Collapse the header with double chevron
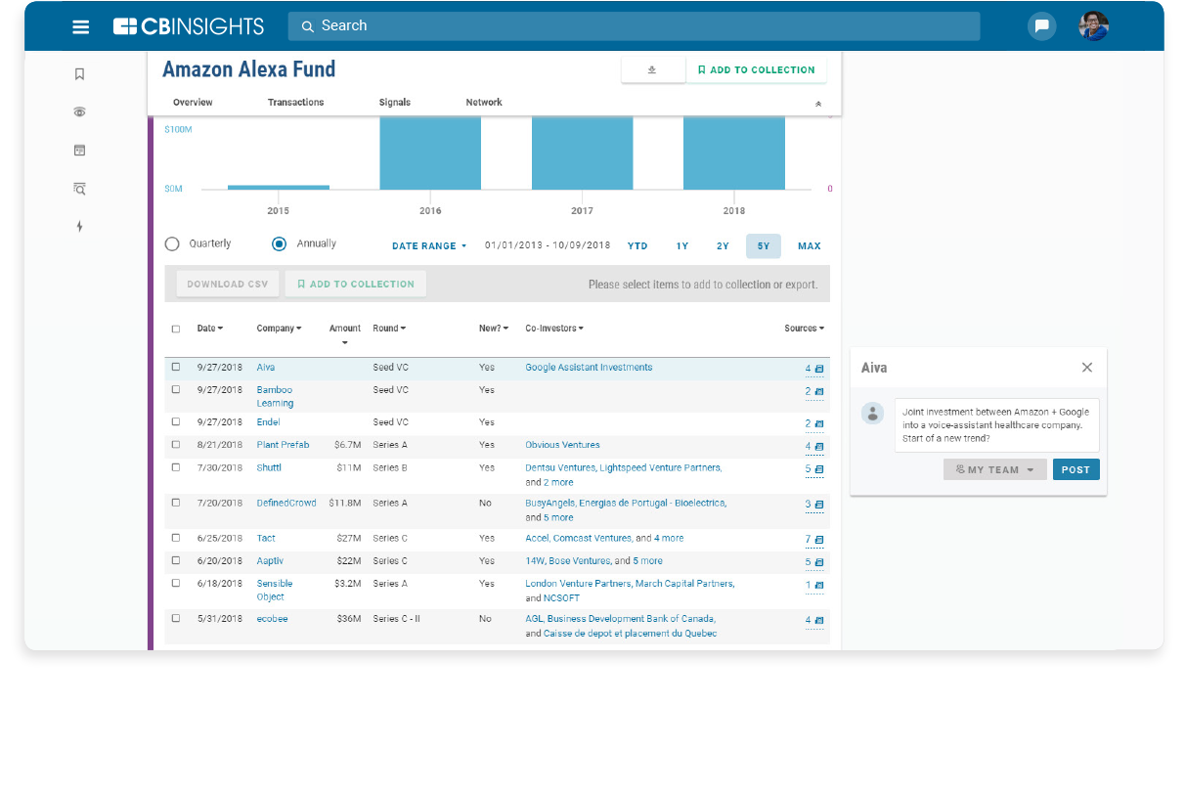Image resolution: width=1185 pixels, height=793 pixels. (818, 104)
